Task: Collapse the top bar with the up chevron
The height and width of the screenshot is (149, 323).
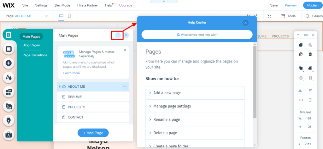Action: click(164, 2)
